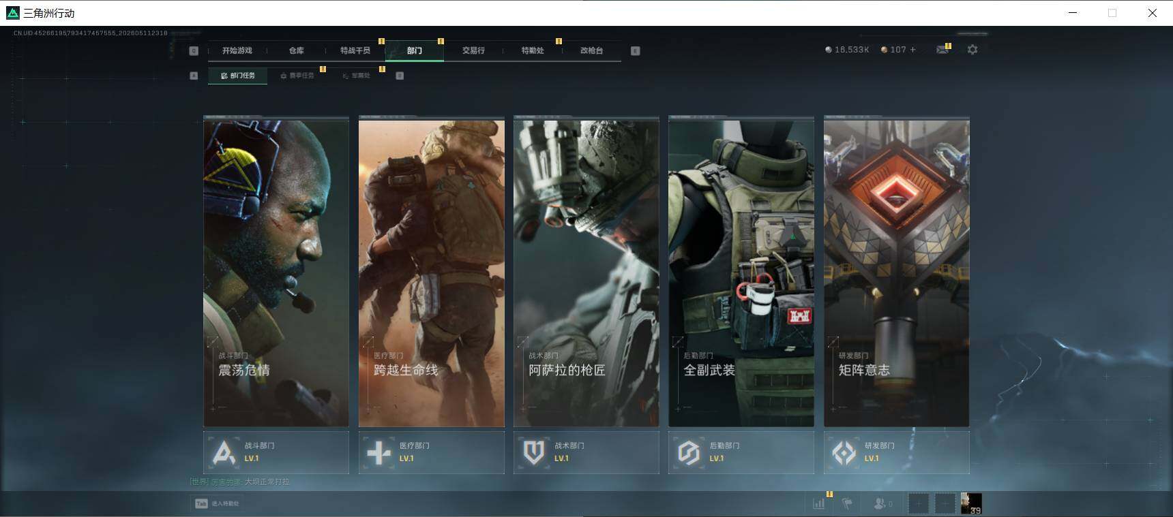Open the mail inbox envelope icon
The width and height of the screenshot is (1173, 517).
(x=942, y=50)
